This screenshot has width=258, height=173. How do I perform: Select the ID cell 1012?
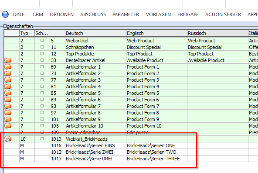click(58, 152)
